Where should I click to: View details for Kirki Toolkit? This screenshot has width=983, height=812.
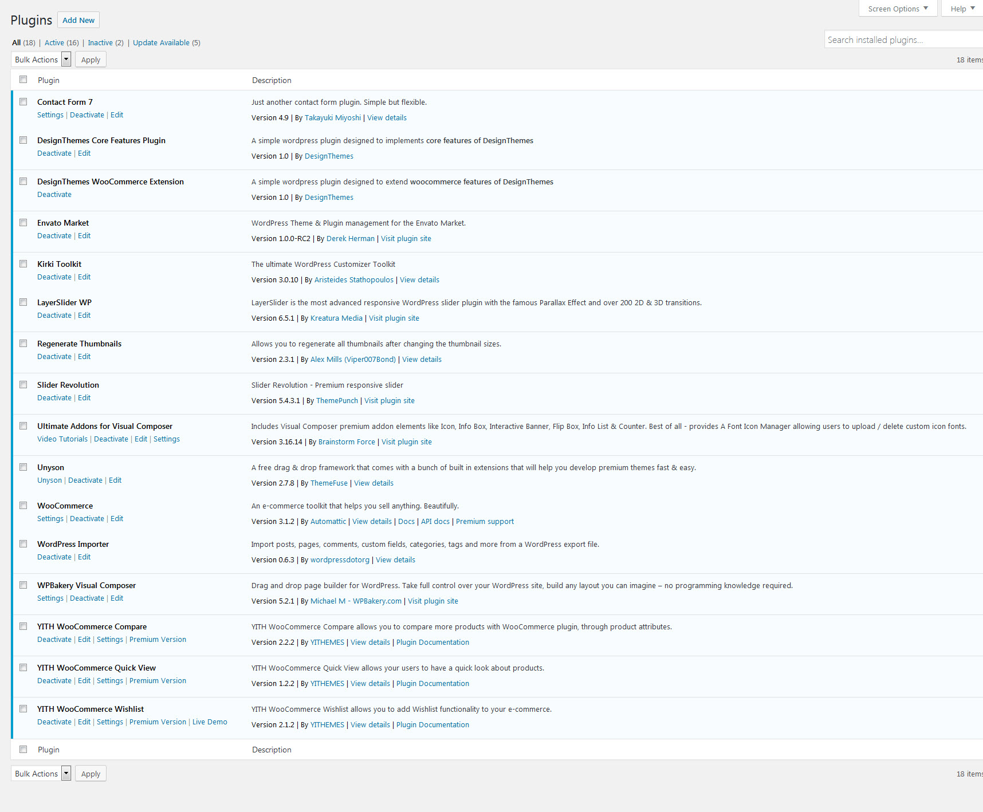419,280
